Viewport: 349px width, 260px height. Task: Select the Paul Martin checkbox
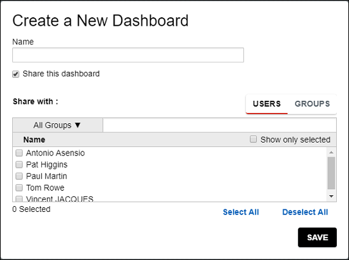tap(19, 176)
